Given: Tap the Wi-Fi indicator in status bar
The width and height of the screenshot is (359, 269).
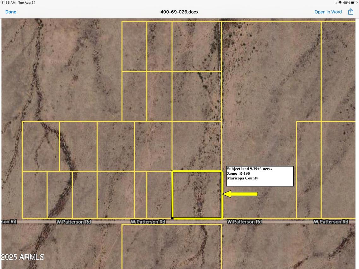Looking at the screenshot, I should point(340,3).
